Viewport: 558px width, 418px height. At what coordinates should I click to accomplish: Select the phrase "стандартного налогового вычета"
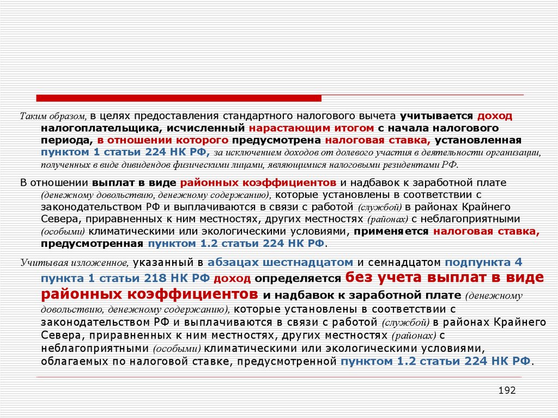[310, 117]
